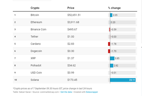Select the USD Coin row name
This screenshot has height=96, width=142.
[36, 73]
